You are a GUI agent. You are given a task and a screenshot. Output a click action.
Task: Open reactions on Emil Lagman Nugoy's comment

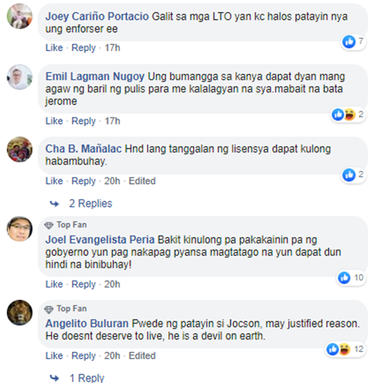(348, 115)
